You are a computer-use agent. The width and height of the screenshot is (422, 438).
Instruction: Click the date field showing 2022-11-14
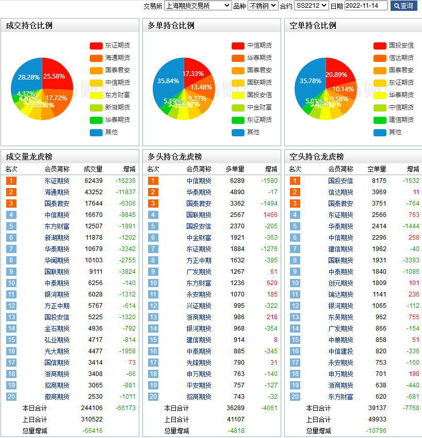tap(366, 6)
